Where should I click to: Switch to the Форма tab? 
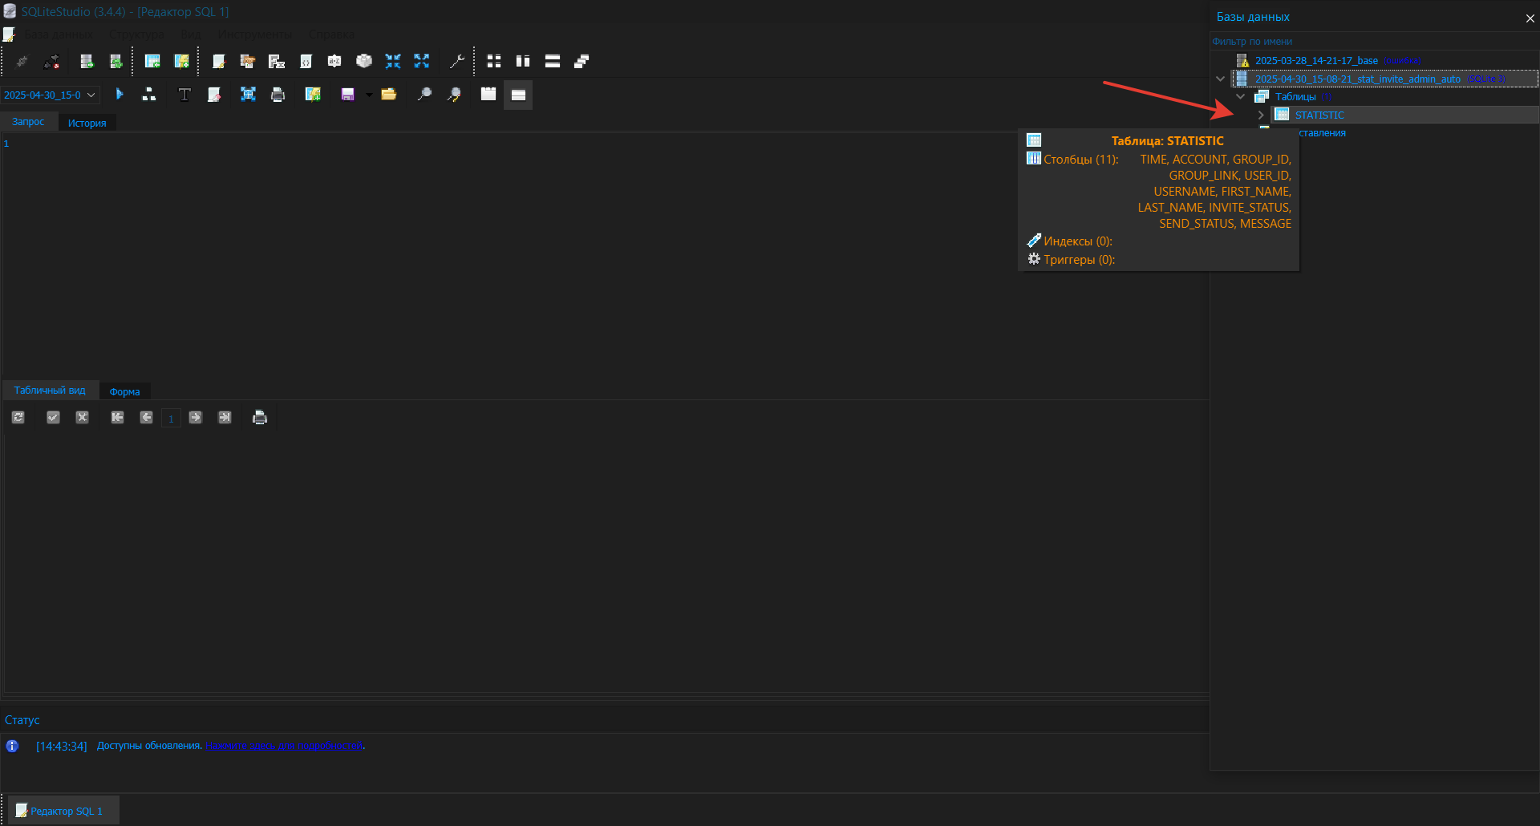[x=124, y=391]
